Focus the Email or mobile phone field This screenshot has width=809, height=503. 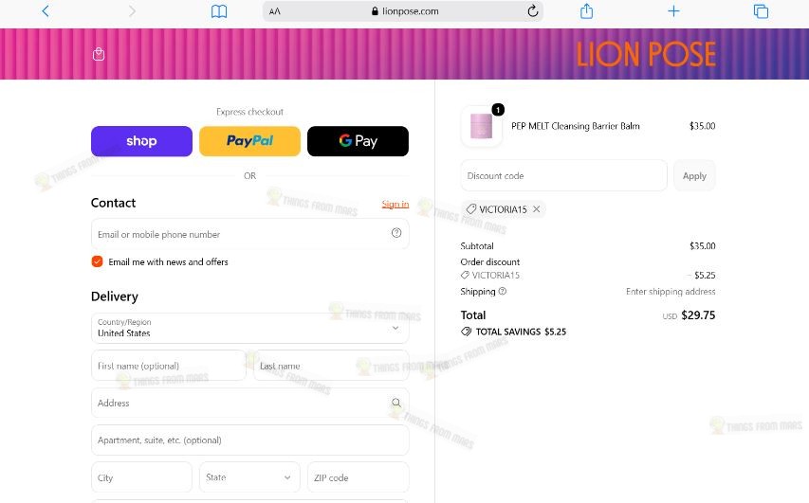coord(249,234)
